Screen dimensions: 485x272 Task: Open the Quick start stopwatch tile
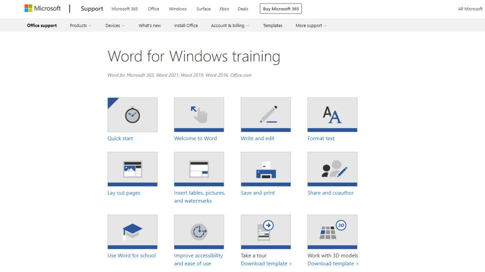[x=132, y=115]
